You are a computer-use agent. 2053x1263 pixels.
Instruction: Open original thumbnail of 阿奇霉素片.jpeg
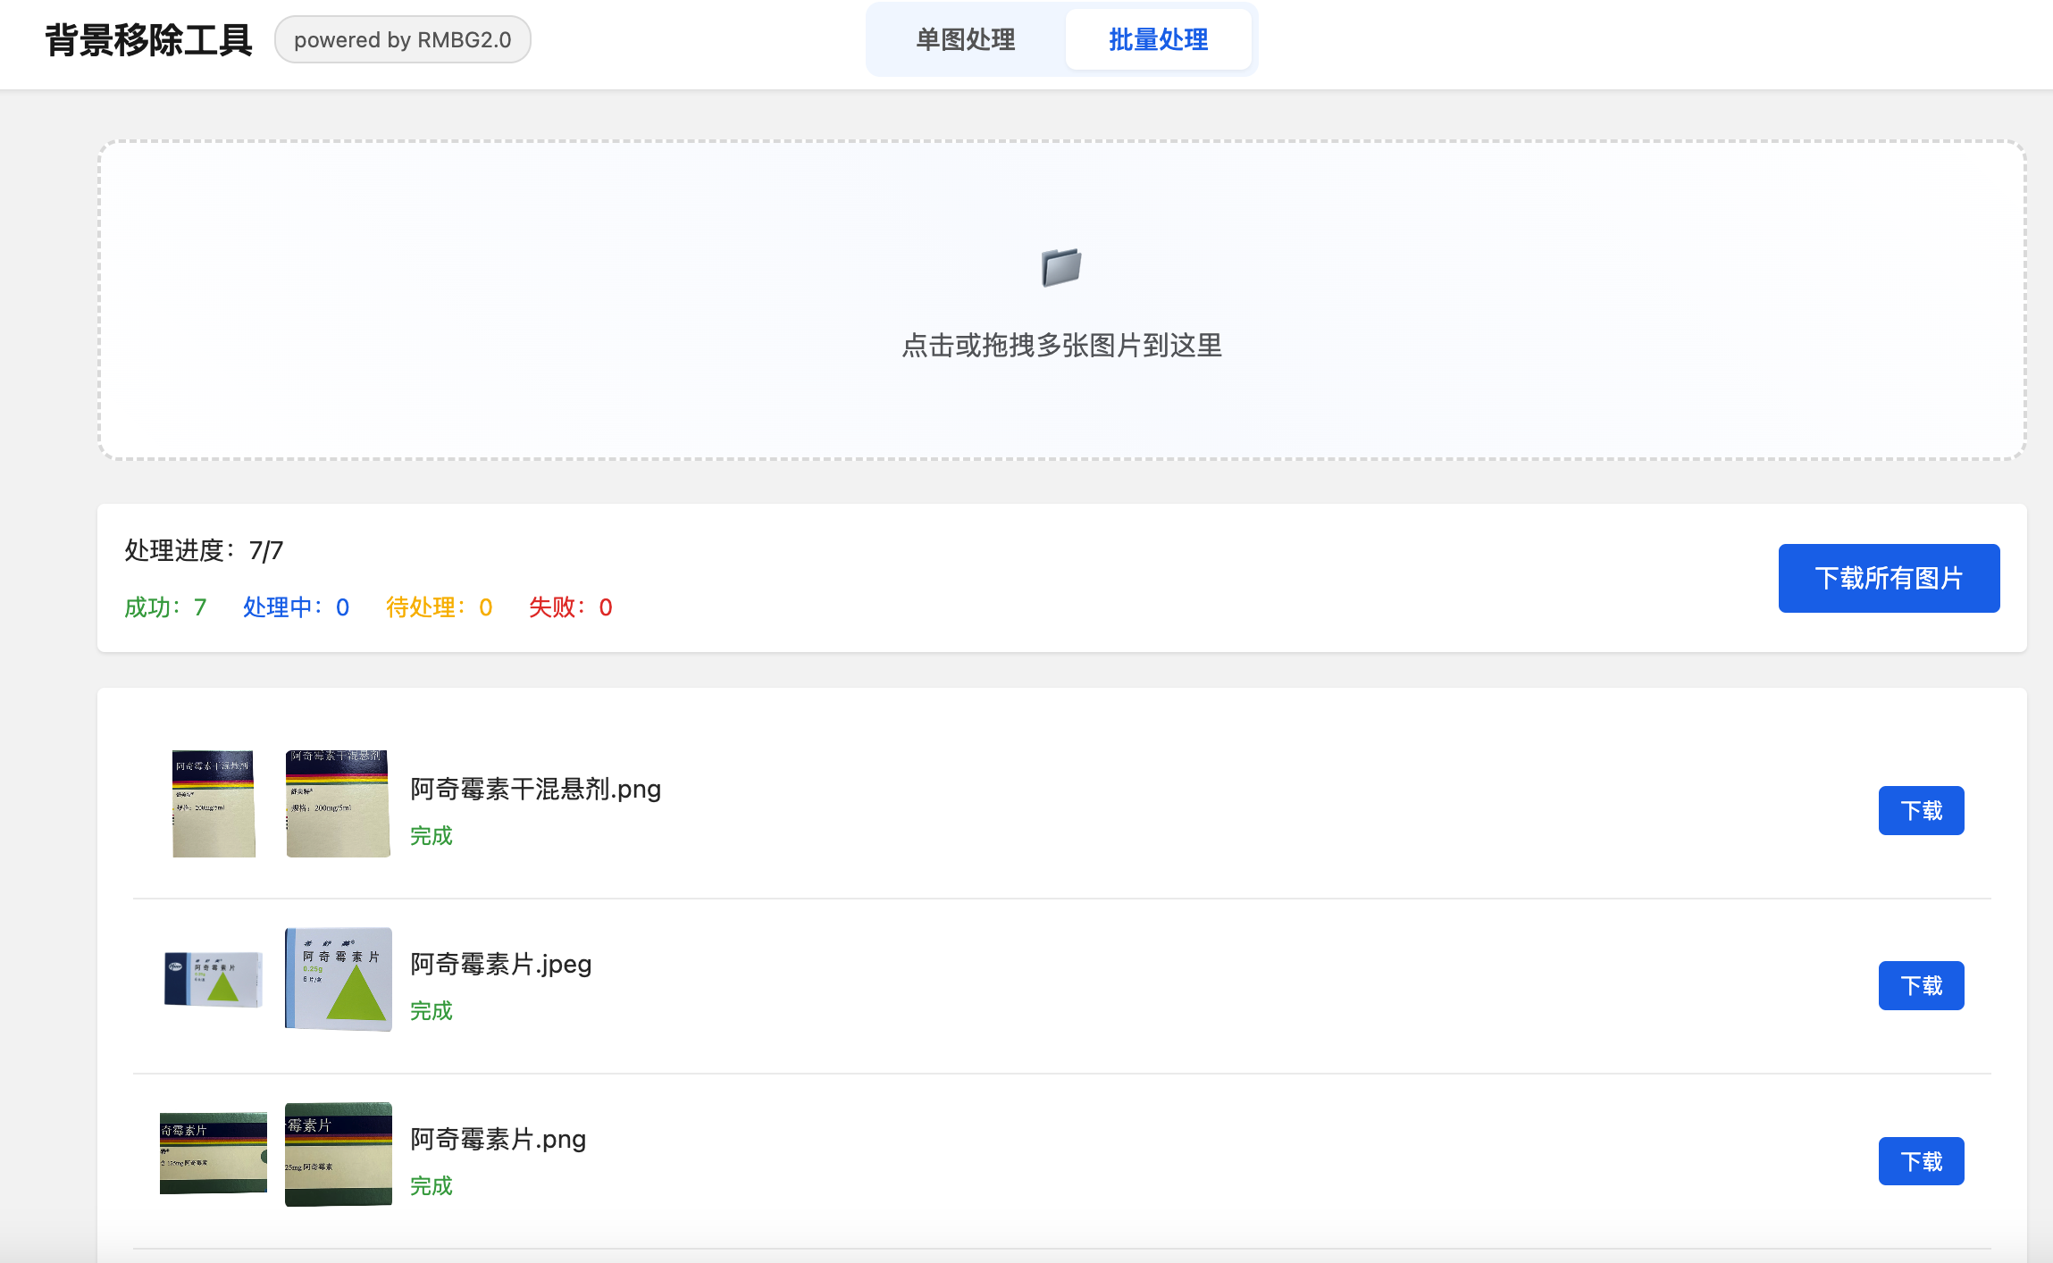[214, 978]
